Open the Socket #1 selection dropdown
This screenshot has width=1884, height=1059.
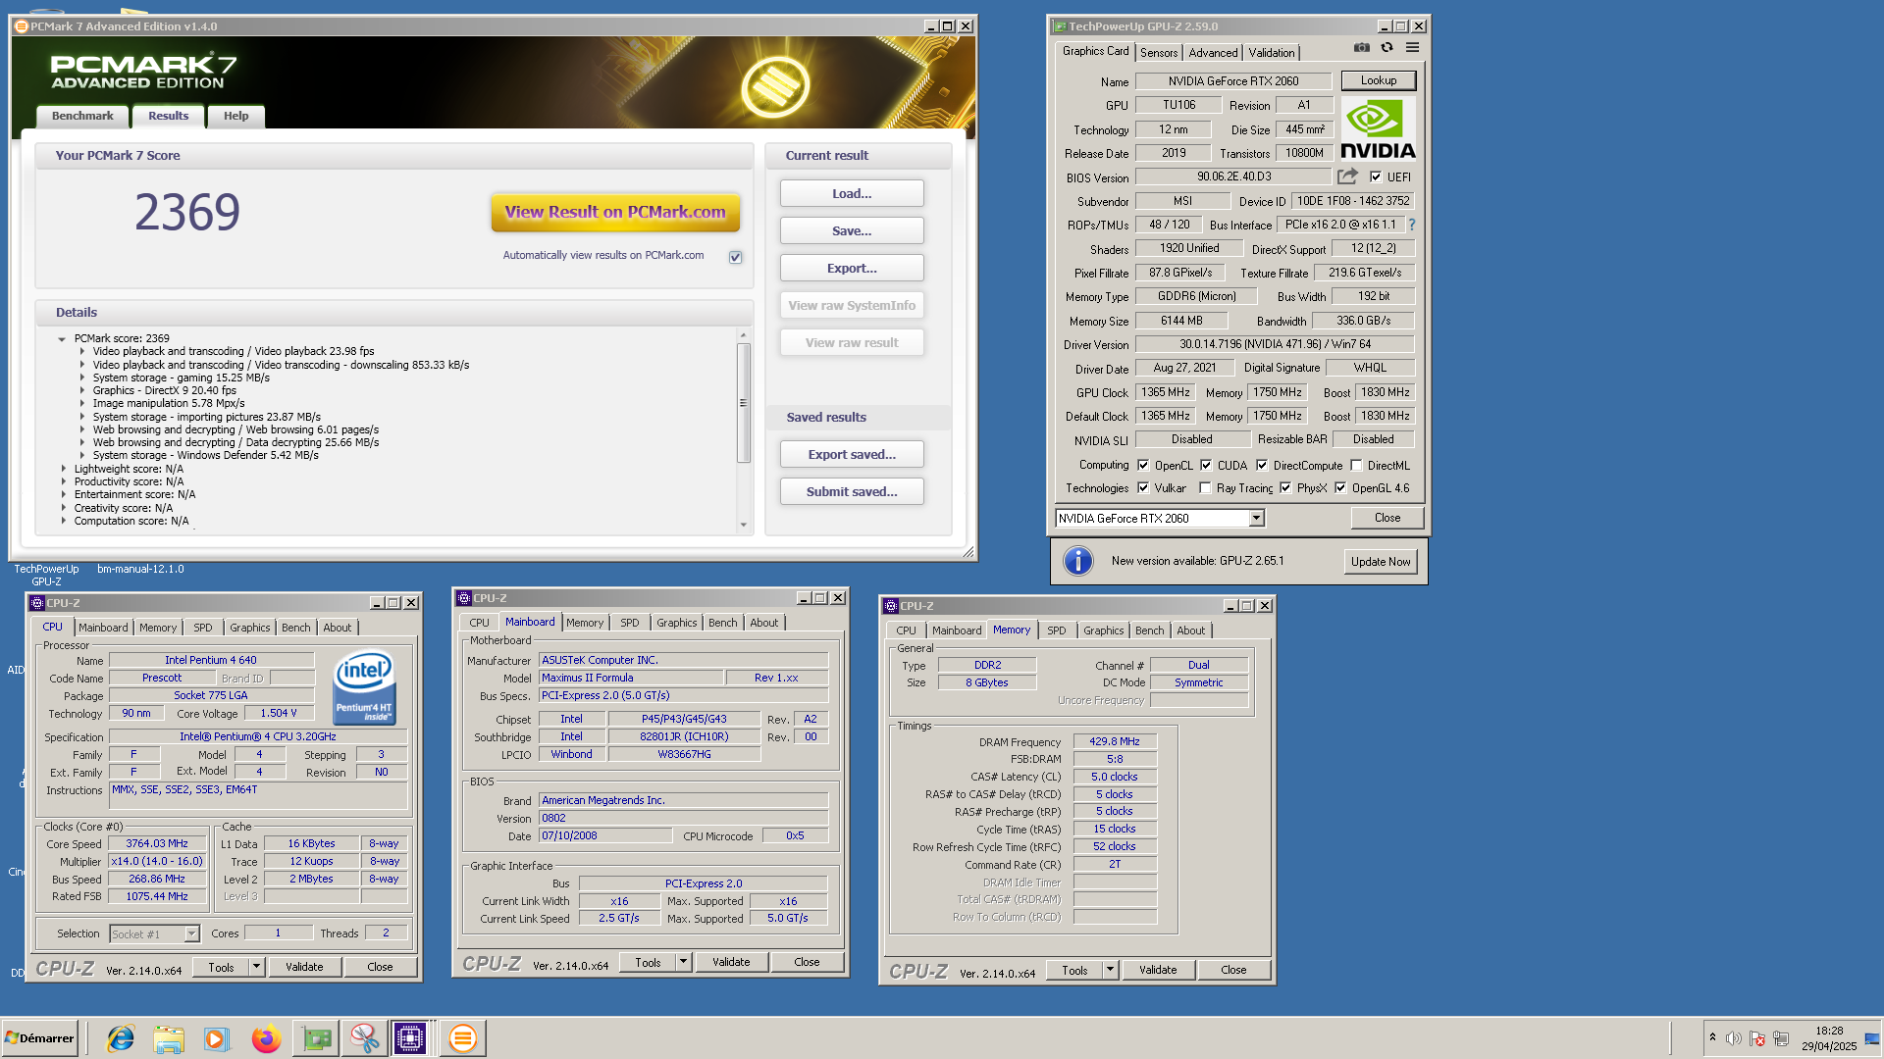[x=191, y=933]
